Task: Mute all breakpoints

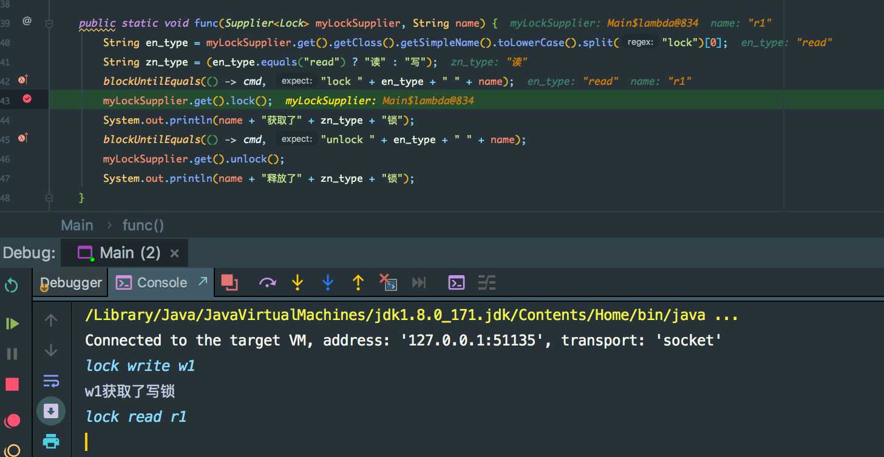Action: pyautogui.click(x=12, y=450)
